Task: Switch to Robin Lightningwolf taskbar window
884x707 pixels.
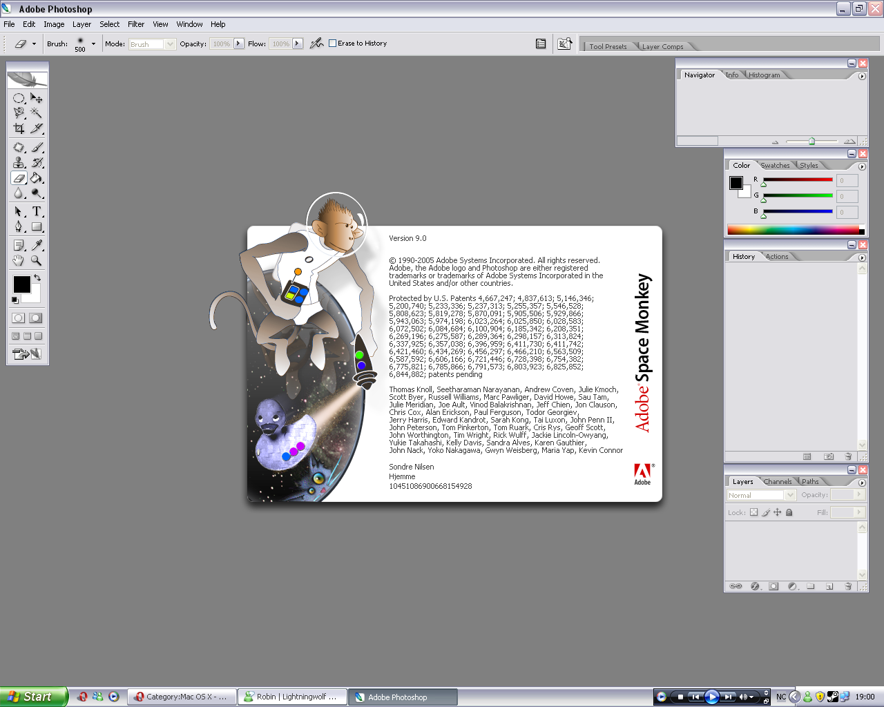Action: [x=293, y=697]
